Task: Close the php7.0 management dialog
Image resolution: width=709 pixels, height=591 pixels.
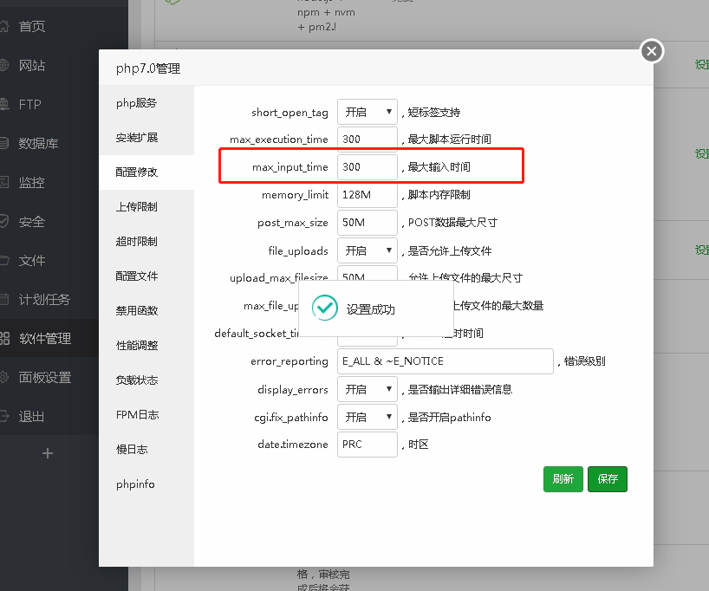Action: [x=652, y=51]
